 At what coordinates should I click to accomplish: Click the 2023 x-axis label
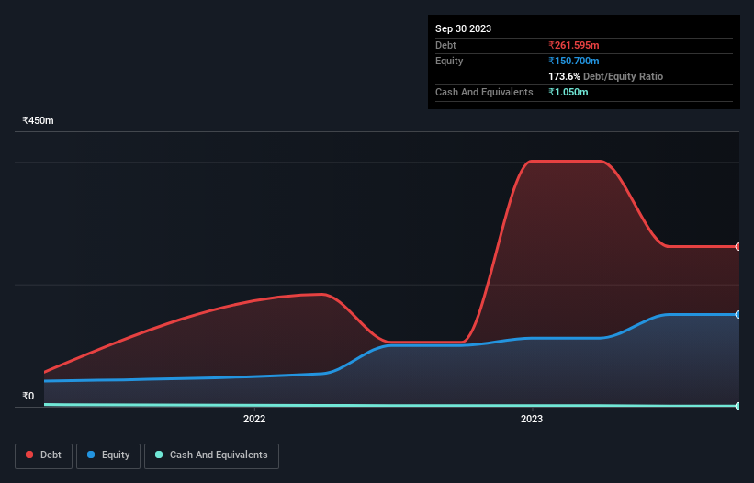[532, 419]
